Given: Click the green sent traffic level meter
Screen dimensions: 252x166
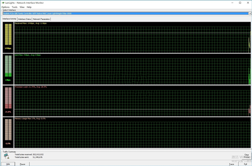Looking at the screenshot, I should (x=8, y=66).
